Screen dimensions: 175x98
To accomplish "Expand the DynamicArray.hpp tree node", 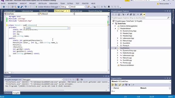I will (118, 31).
